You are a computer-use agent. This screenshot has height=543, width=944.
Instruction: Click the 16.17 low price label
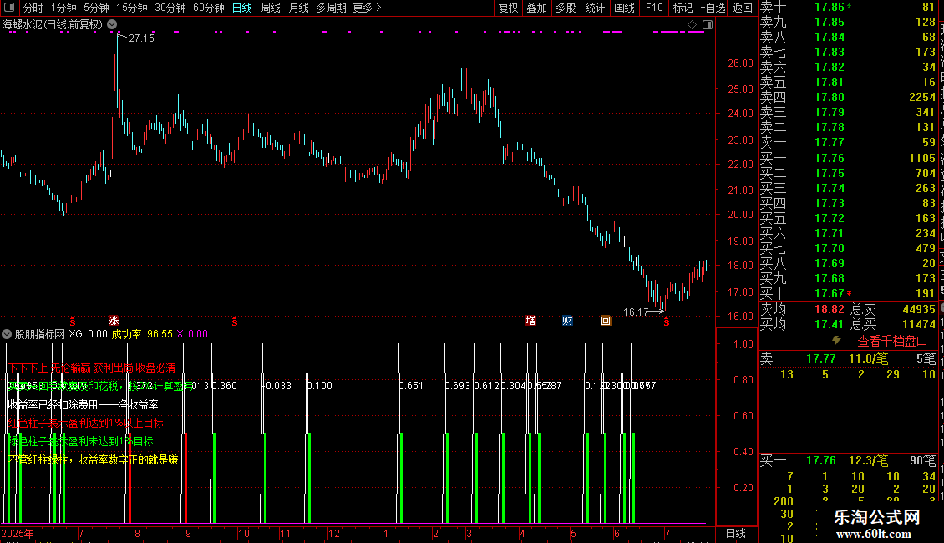[x=635, y=312]
